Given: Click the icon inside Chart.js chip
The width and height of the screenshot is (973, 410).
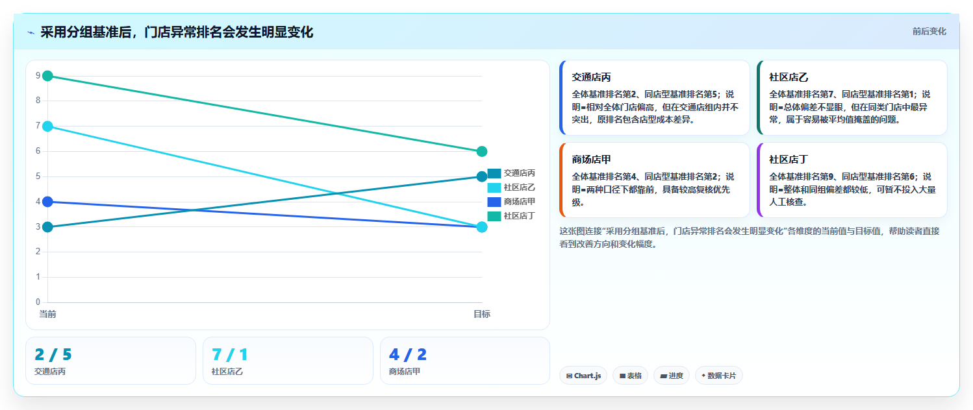Looking at the screenshot, I should pyautogui.click(x=570, y=376).
